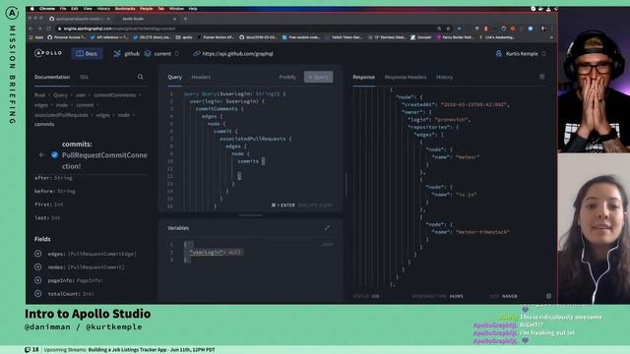Run the query with Query button
630x354 pixels.
pos(318,77)
